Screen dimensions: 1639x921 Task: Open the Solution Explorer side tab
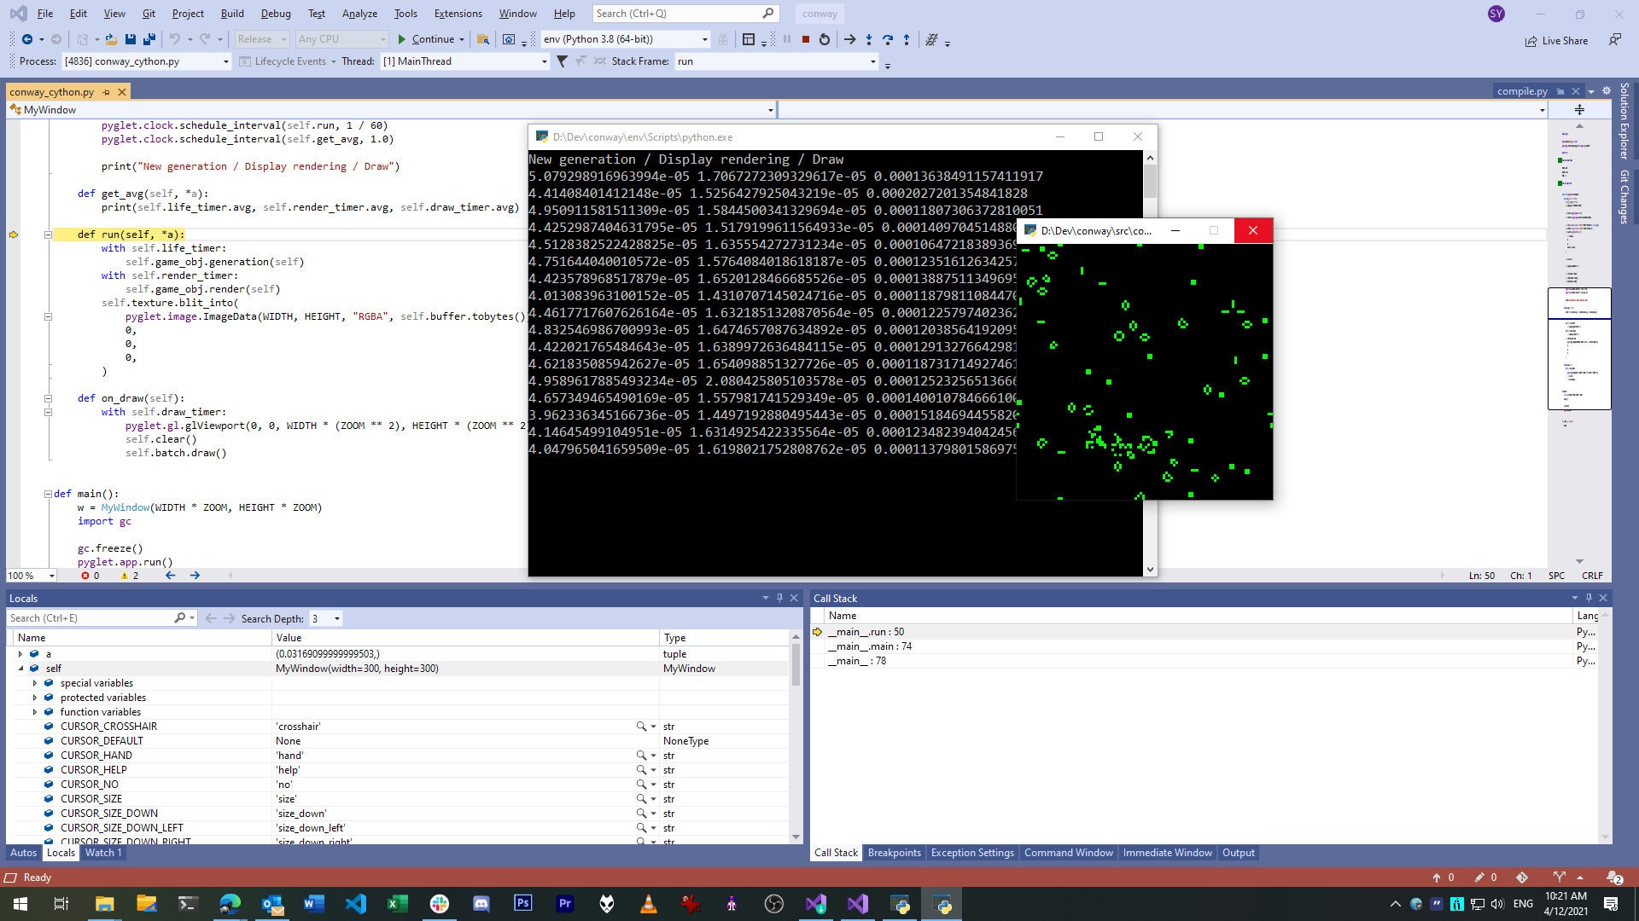click(1624, 121)
